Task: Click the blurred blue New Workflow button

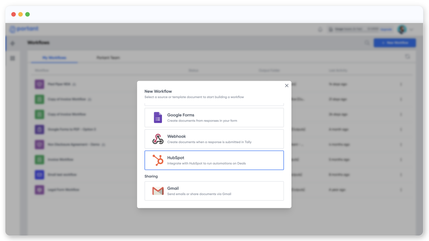Action: pos(395,43)
